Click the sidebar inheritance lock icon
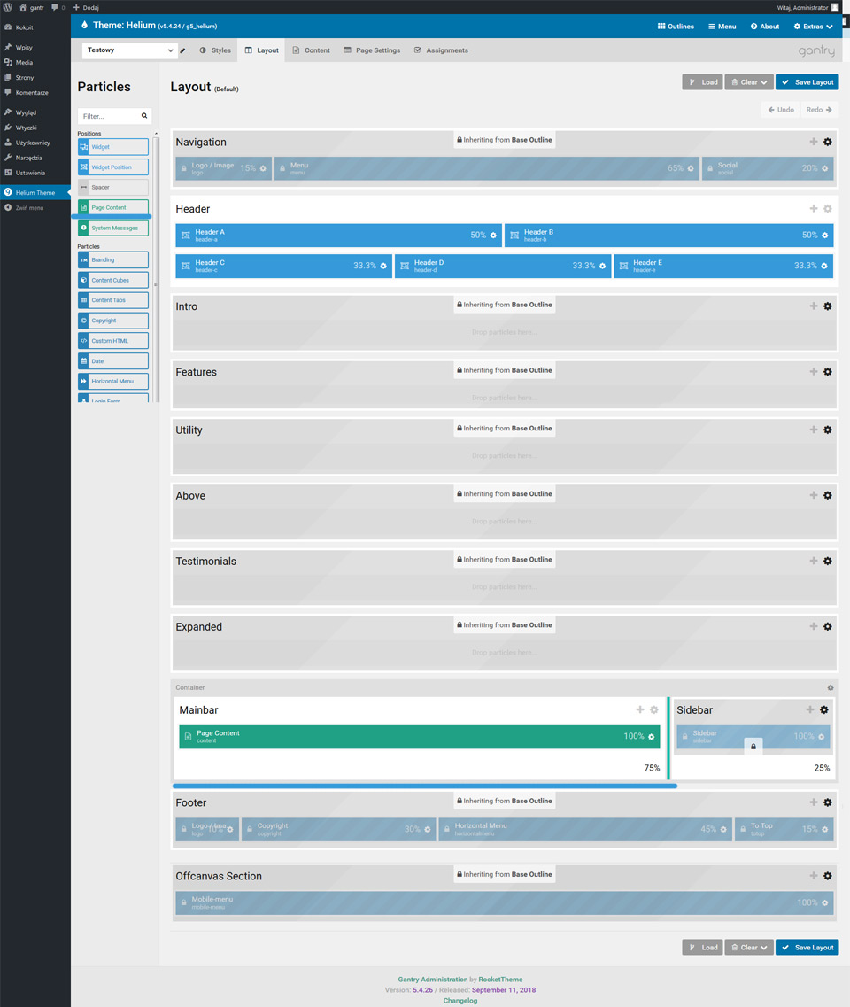 tap(753, 747)
